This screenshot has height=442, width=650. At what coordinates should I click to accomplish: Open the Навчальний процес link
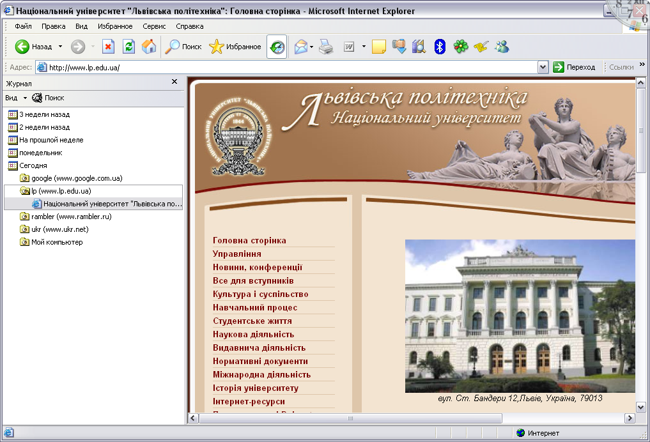click(255, 307)
